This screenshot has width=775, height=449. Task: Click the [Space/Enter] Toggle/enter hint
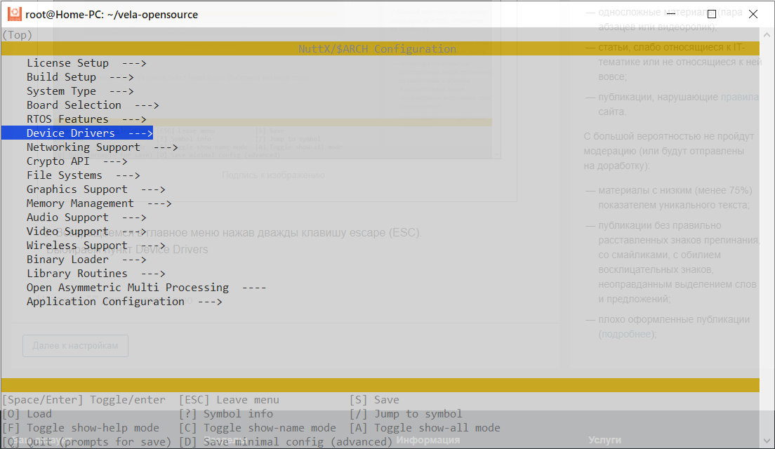click(x=84, y=400)
